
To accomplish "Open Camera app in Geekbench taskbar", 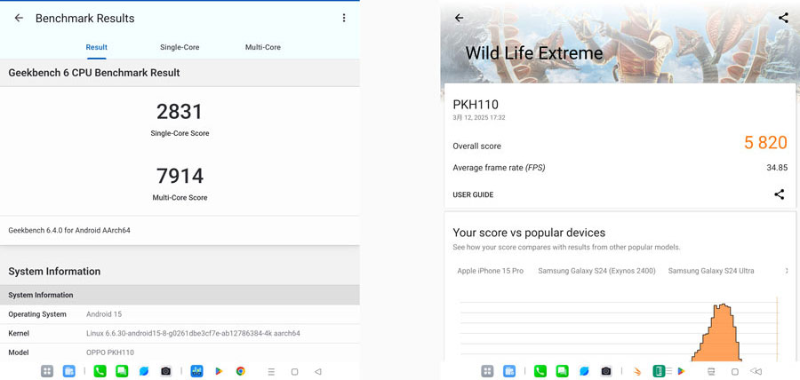I will tap(166, 371).
